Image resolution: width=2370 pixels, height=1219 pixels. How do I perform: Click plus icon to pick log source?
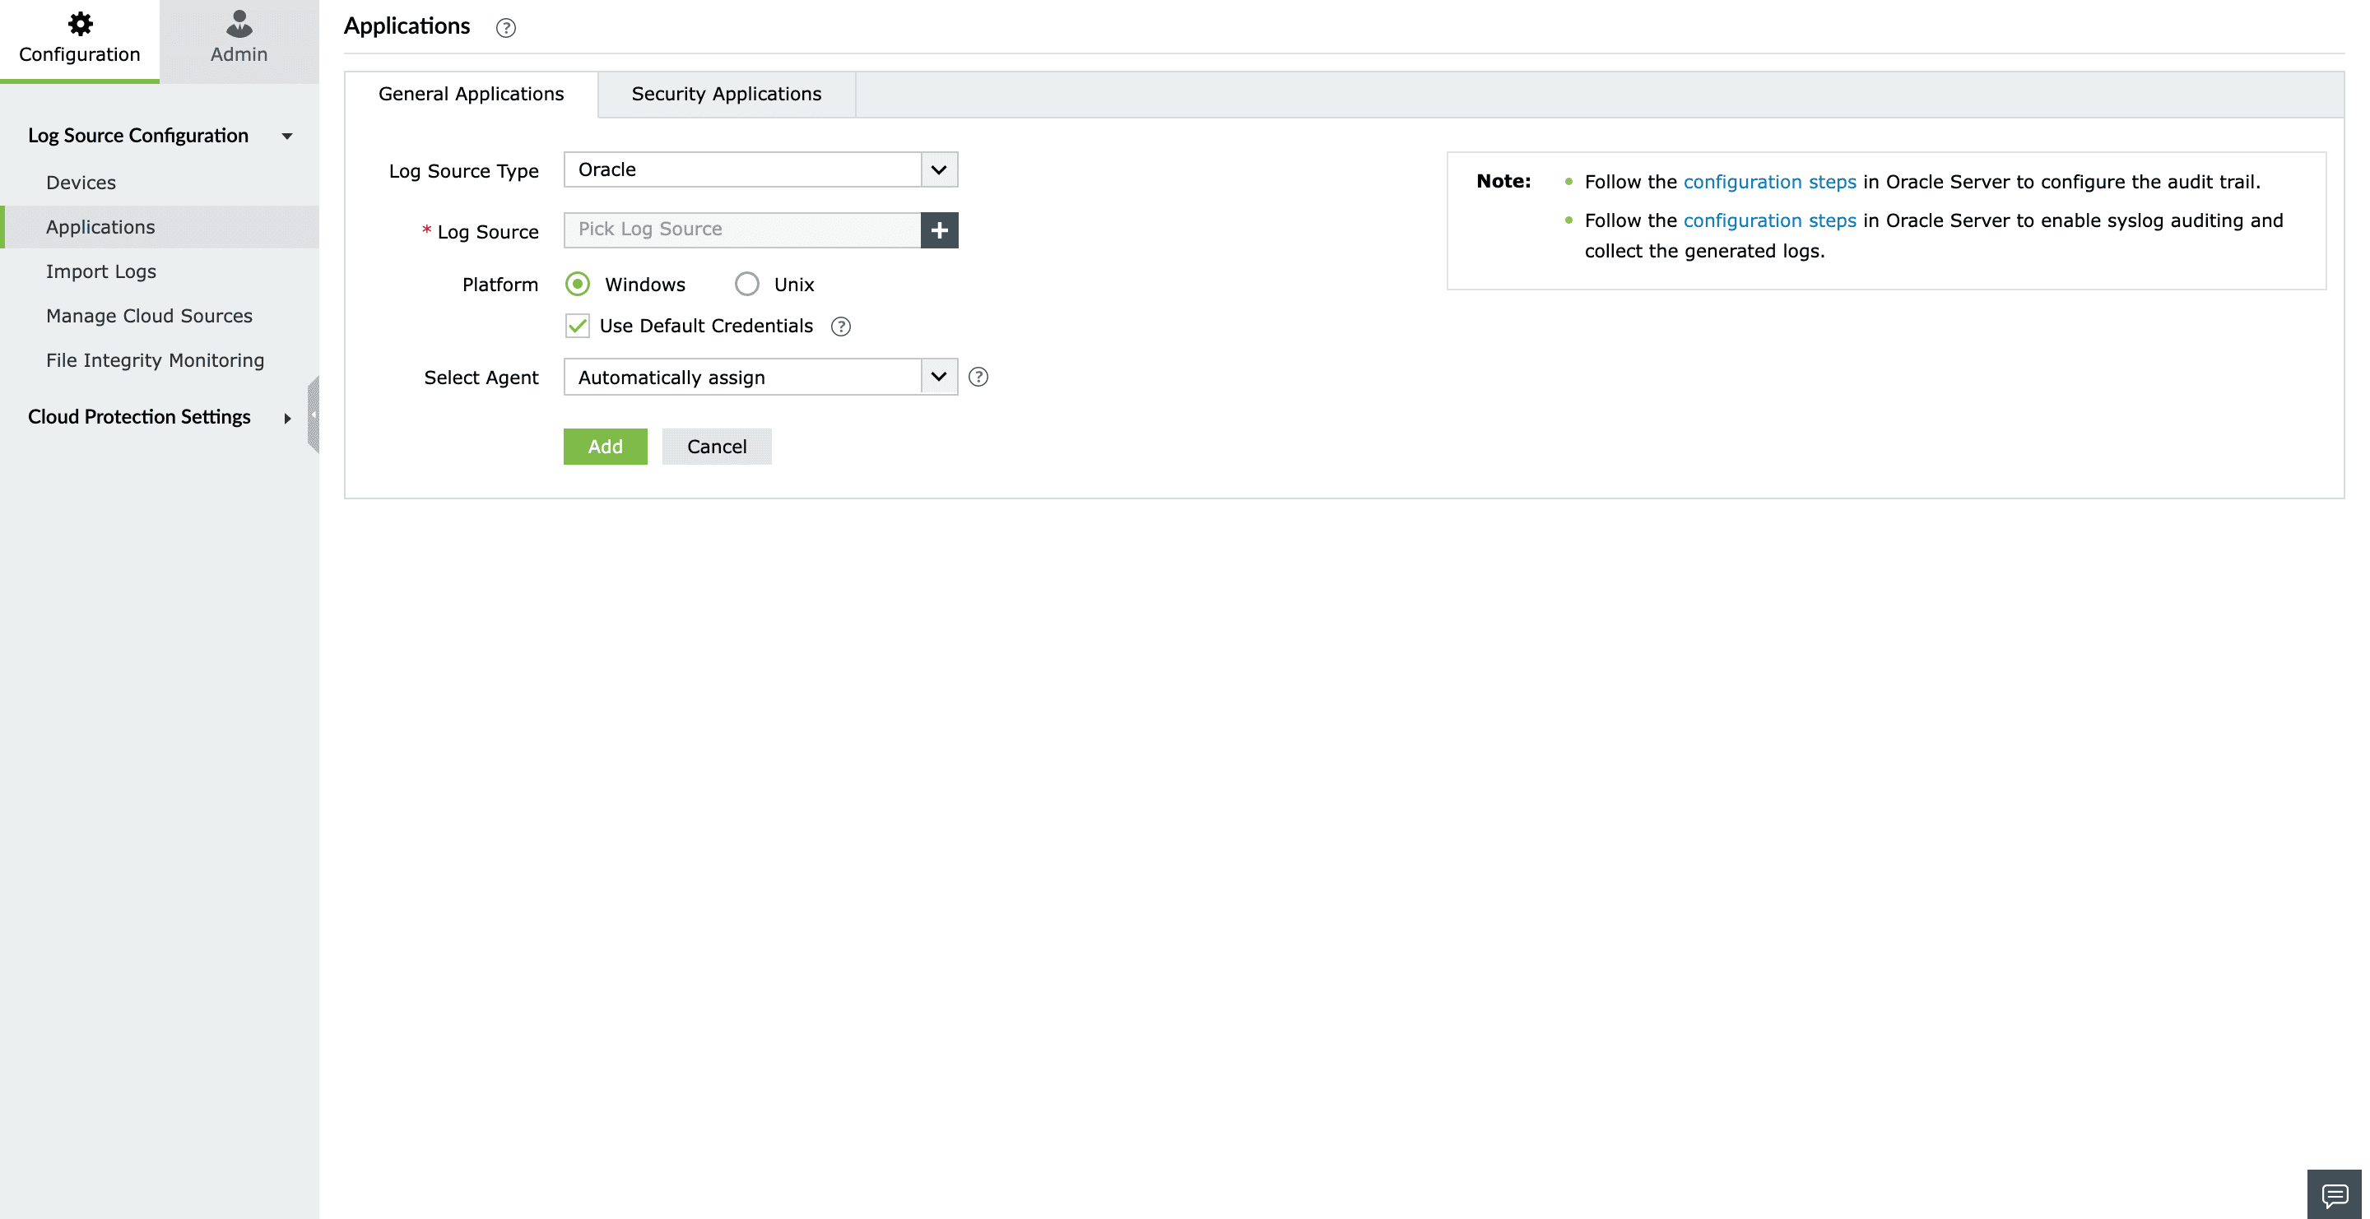tap(938, 229)
